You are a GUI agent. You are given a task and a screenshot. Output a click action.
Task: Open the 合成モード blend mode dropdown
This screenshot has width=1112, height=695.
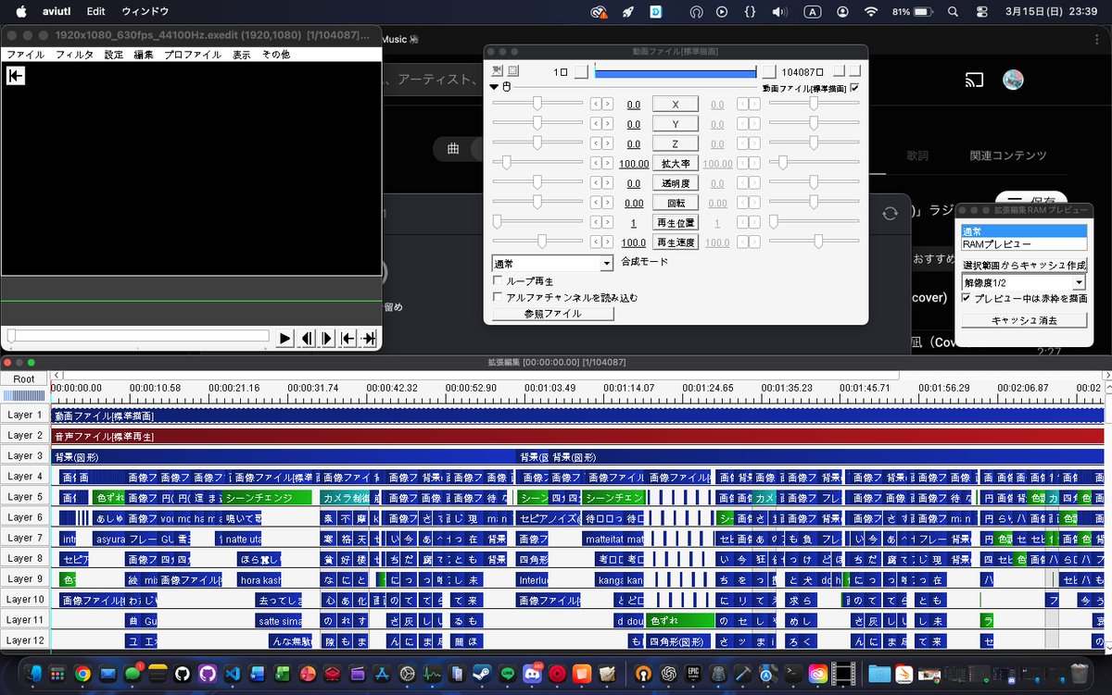pos(552,264)
